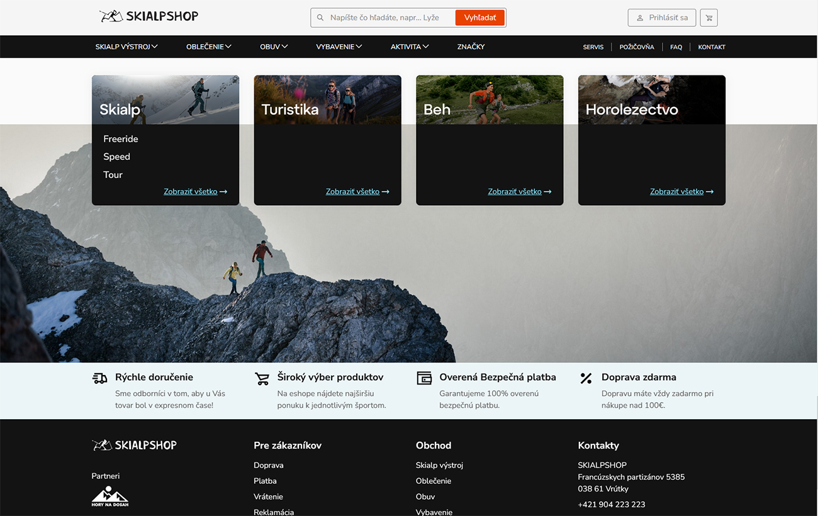818x516 pixels.
Task: Expand the Vybavenie dropdown
Action: 339,47
